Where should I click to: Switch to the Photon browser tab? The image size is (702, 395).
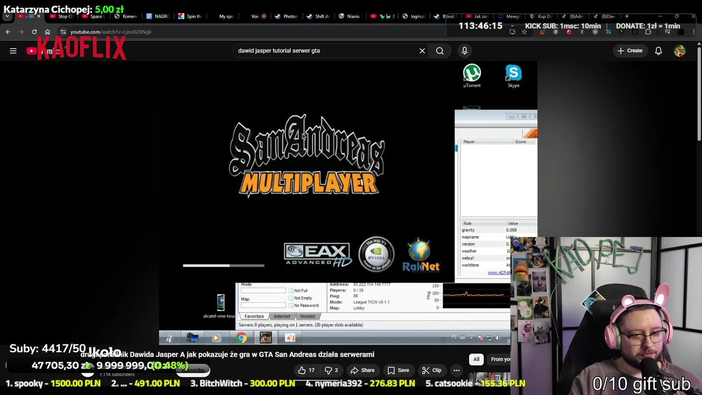[x=286, y=16]
